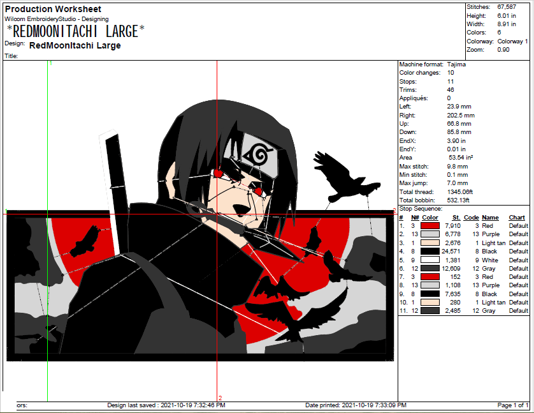Select the stitch count '1,381'
The image size is (534, 413).
click(453, 260)
